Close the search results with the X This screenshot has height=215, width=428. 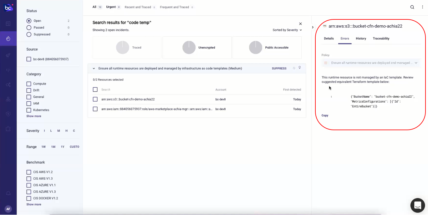(300, 24)
